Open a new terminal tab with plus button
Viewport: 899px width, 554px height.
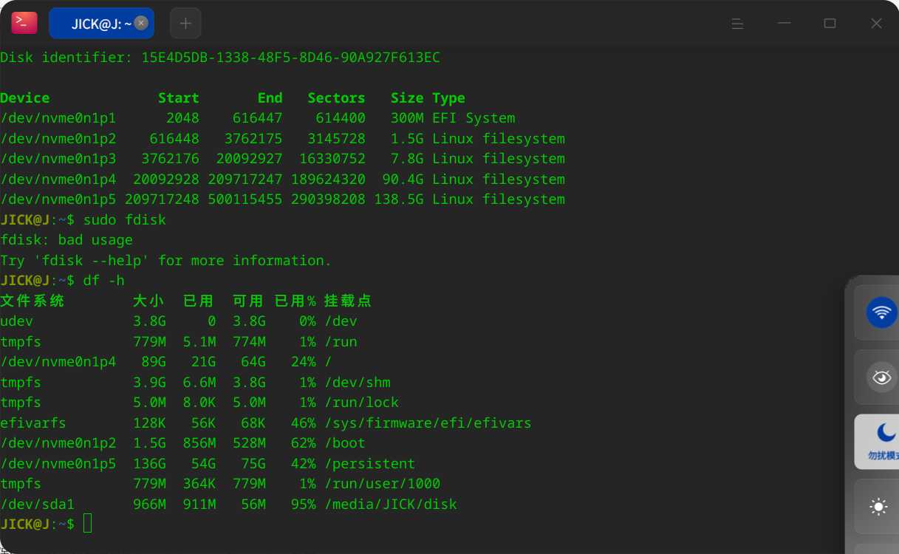tap(185, 23)
